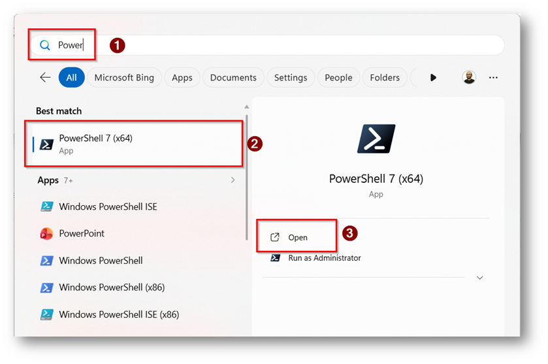
Task: Click the large PowerShell 7 preview icon
Action: (376, 139)
